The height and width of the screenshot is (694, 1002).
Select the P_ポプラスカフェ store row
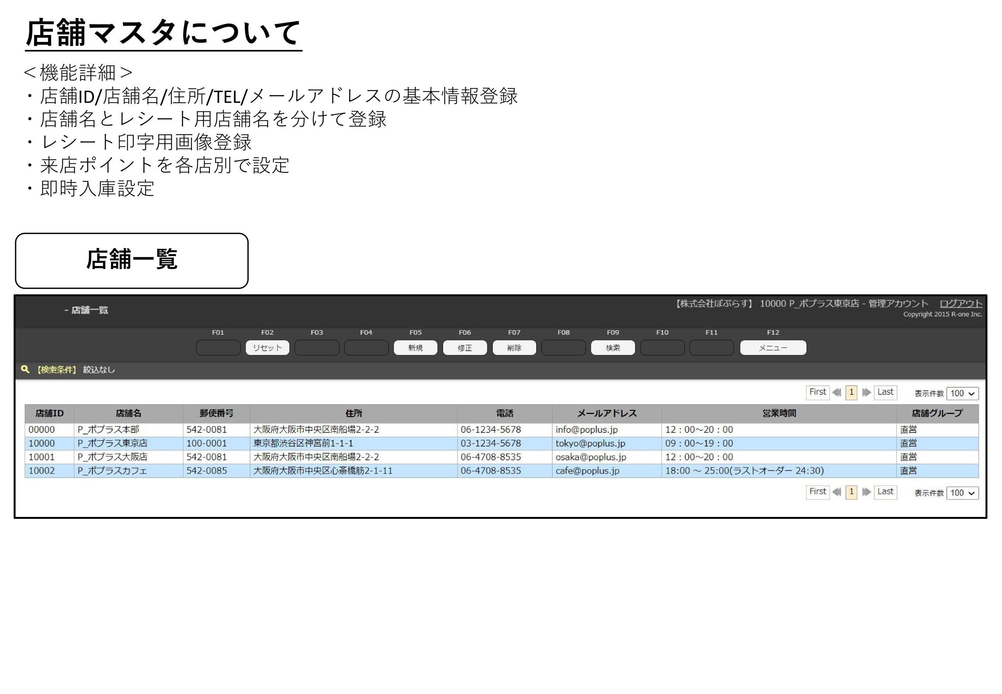(112, 470)
